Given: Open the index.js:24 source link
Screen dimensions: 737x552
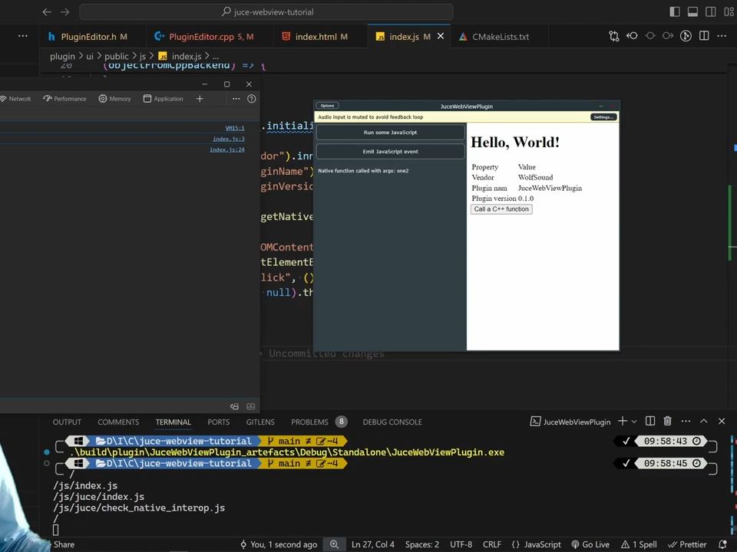Looking at the screenshot, I should click(x=226, y=149).
